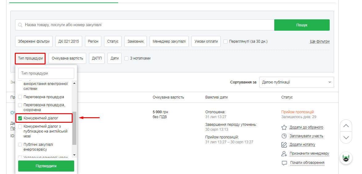Enable the Переговорна процедура checkbox

20,97
